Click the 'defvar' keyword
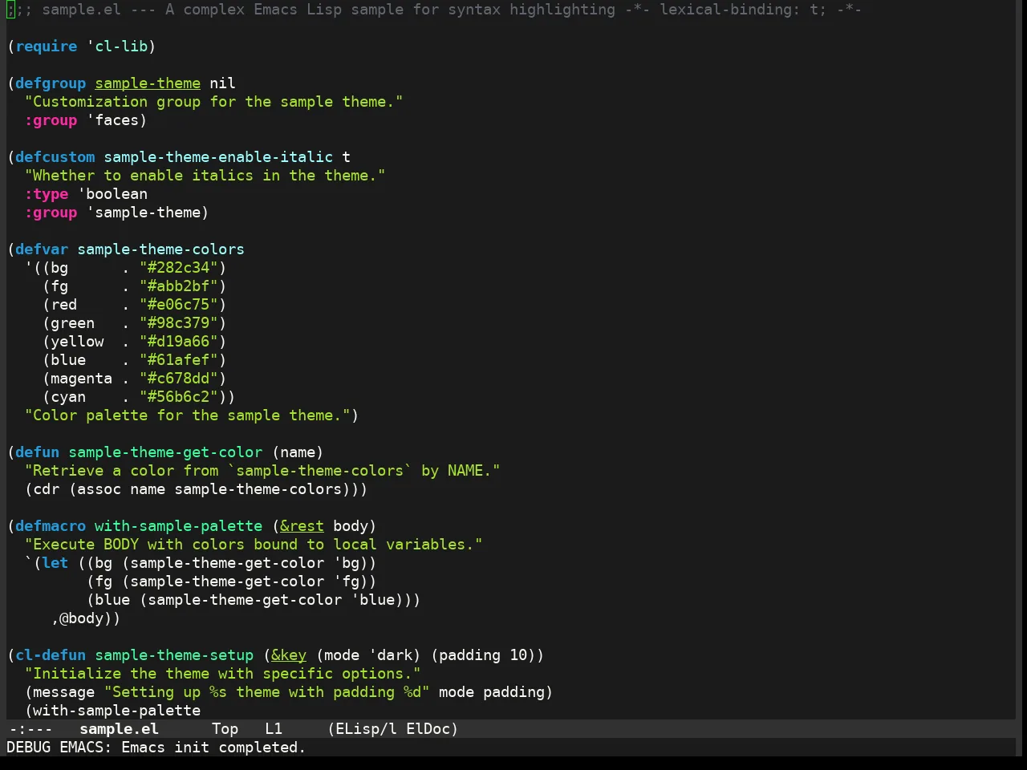This screenshot has height=770, width=1027. click(42, 249)
